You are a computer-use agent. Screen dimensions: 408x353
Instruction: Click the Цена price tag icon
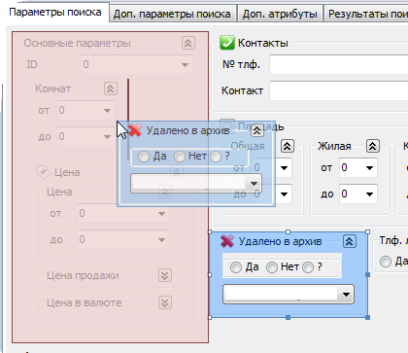[x=44, y=172]
